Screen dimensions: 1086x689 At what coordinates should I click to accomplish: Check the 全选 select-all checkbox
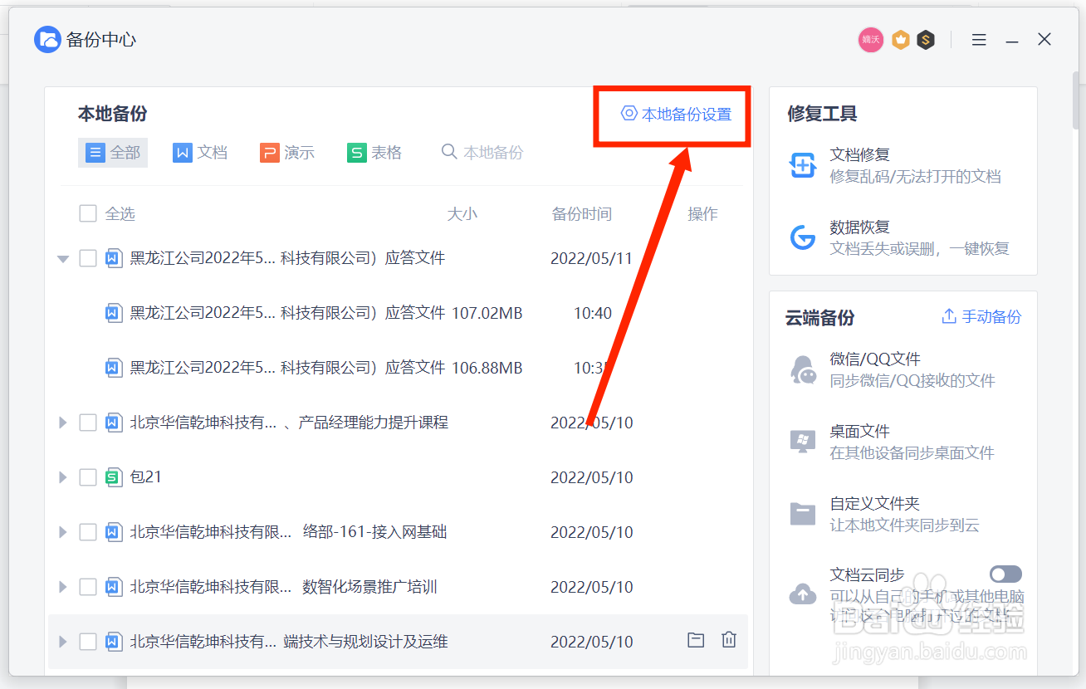click(88, 213)
